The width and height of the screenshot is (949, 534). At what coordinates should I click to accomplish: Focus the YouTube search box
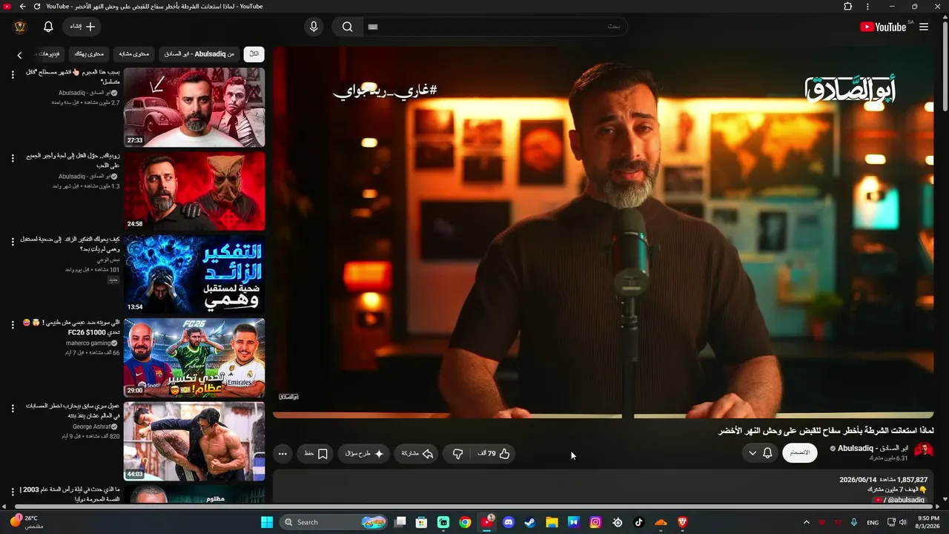click(495, 27)
